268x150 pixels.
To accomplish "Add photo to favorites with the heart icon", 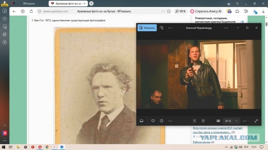I will [153, 121].
